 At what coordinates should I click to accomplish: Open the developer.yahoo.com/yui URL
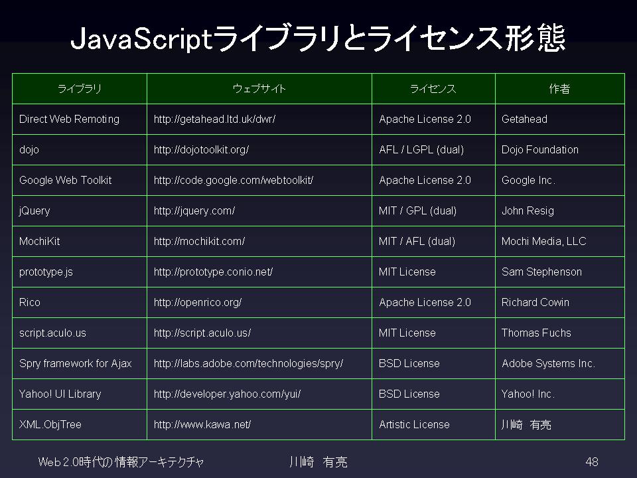pyautogui.click(x=227, y=394)
